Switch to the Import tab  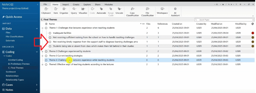(66, 4)
